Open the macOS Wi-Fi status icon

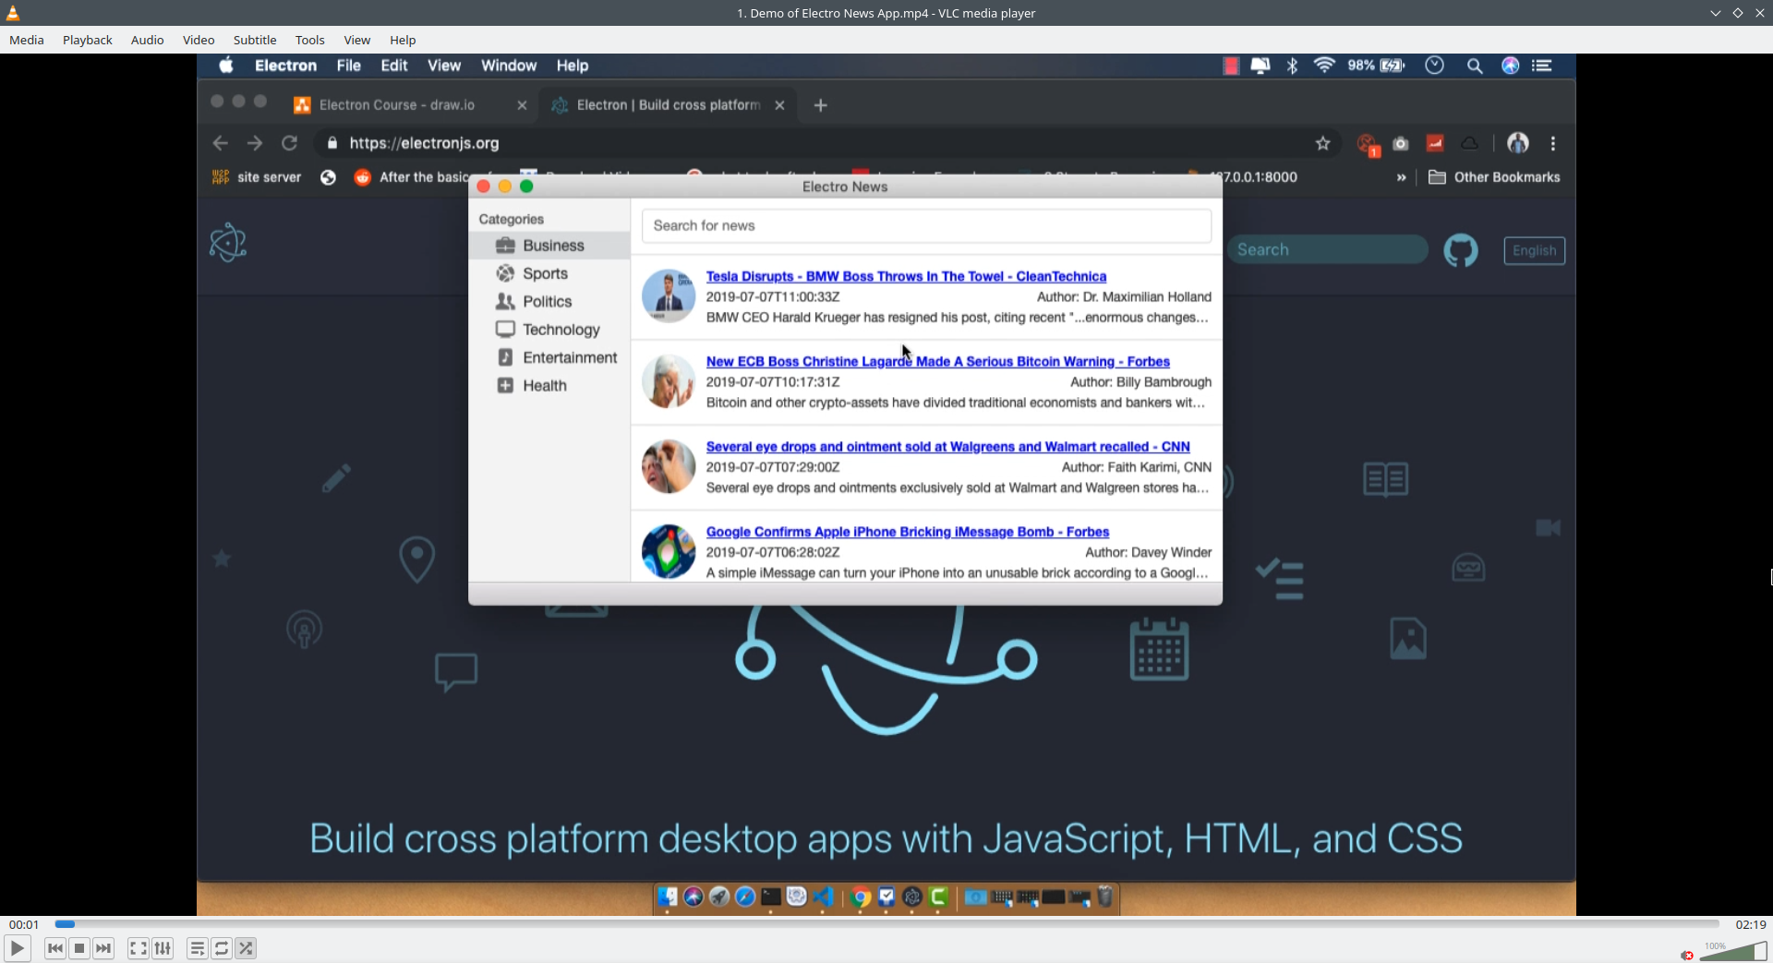coord(1324,66)
